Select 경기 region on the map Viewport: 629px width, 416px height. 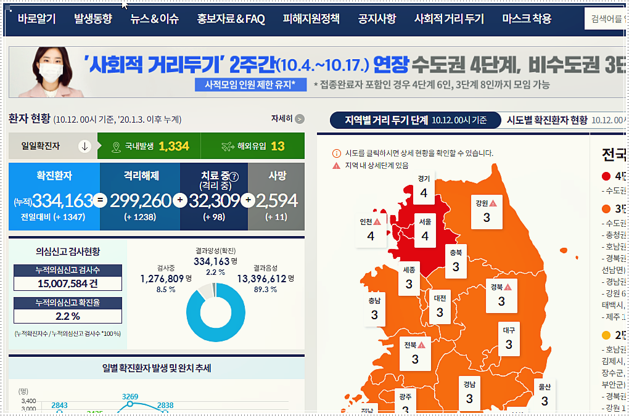tap(424, 188)
